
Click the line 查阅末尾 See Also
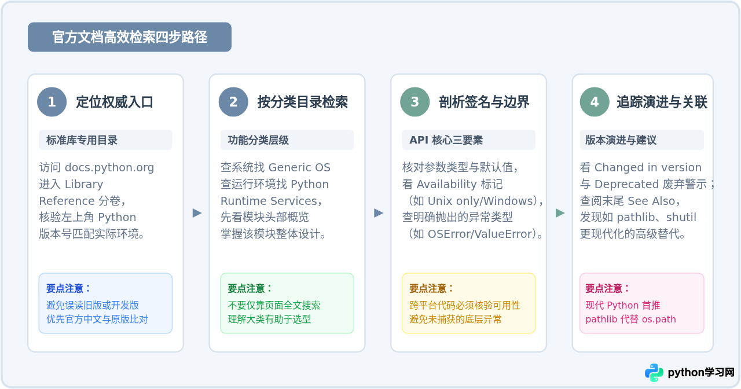point(630,201)
